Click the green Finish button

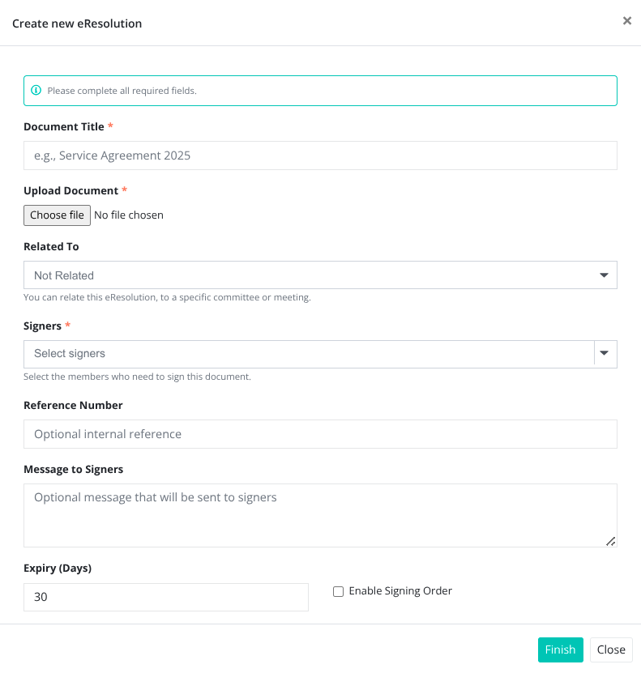tap(560, 650)
